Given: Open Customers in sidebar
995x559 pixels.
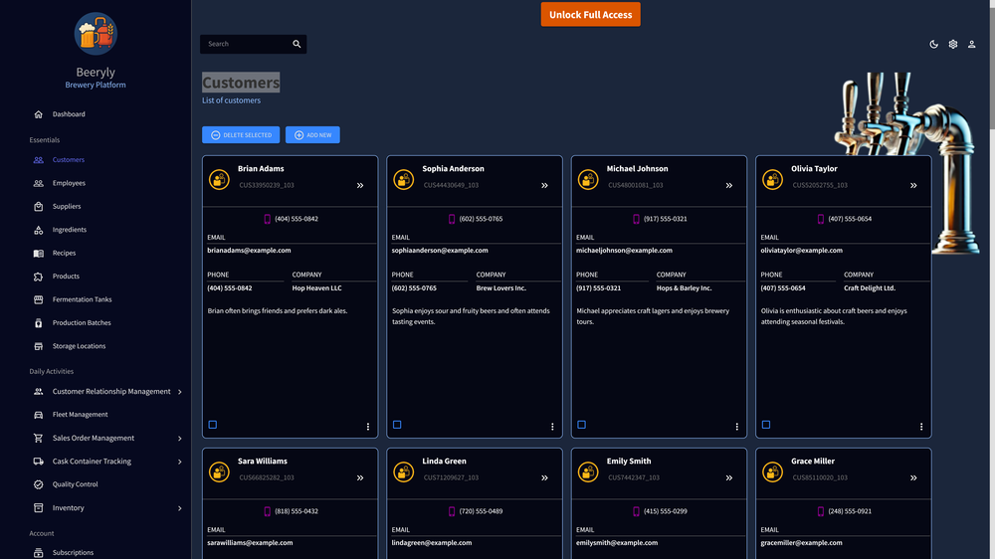Looking at the screenshot, I should 69,160.
